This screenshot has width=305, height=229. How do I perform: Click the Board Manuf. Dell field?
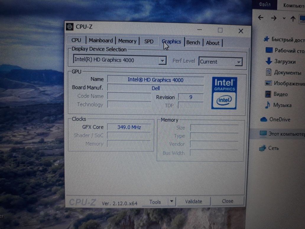tap(156, 88)
